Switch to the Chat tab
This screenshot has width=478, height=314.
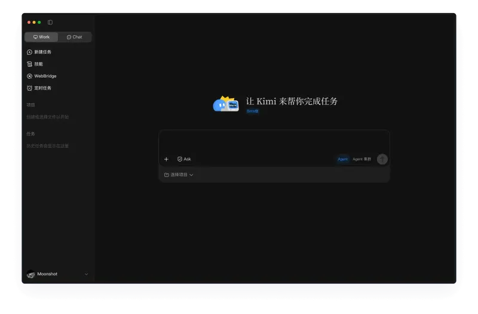[x=75, y=37]
